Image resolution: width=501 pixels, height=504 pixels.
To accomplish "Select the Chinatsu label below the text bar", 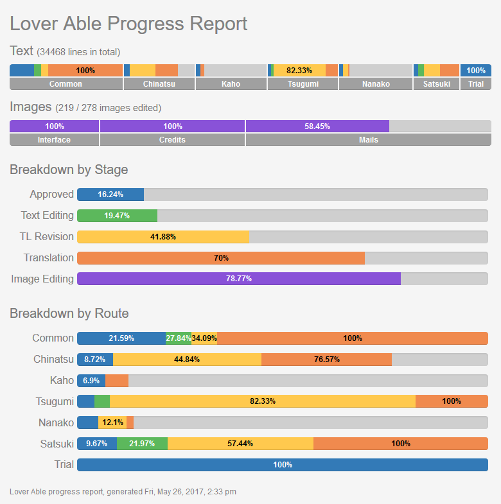I will tap(159, 84).
